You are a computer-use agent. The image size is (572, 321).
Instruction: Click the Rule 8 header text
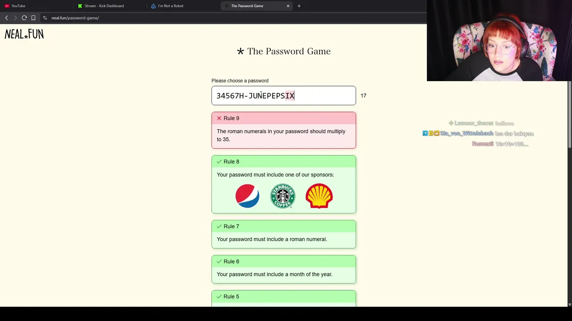click(x=231, y=161)
